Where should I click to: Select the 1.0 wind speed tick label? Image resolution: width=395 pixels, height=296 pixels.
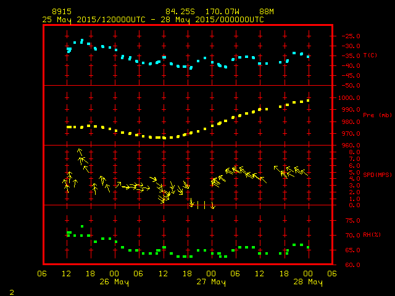click(x=354, y=199)
